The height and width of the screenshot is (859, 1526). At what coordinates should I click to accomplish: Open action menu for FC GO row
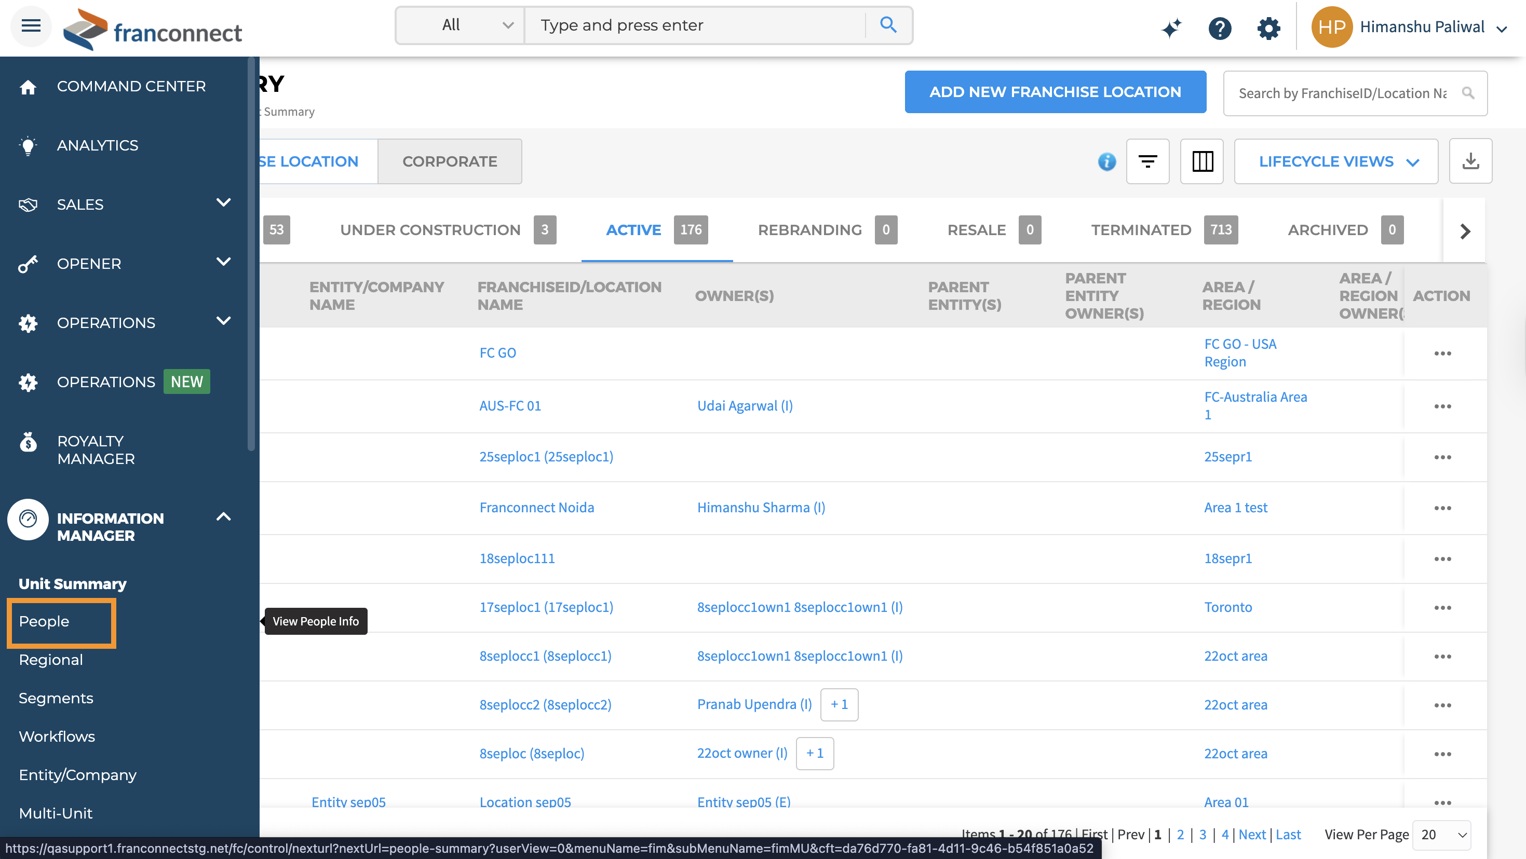[1442, 353]
